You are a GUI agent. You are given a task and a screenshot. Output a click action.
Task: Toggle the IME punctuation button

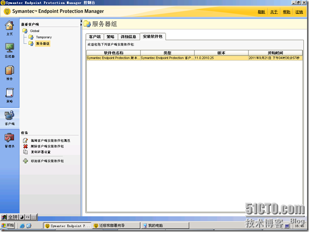[28, 217]
